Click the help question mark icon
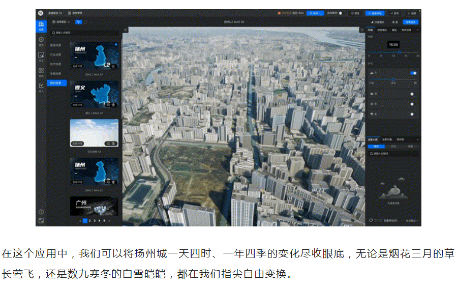The width and height of the screenshot is (458, 290). 41,212
